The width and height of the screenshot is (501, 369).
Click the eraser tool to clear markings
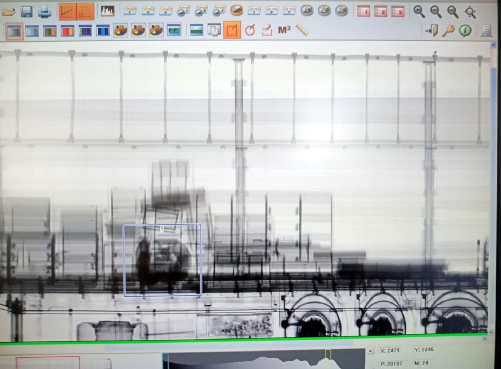pyautogui.click(x=267, y=30)
